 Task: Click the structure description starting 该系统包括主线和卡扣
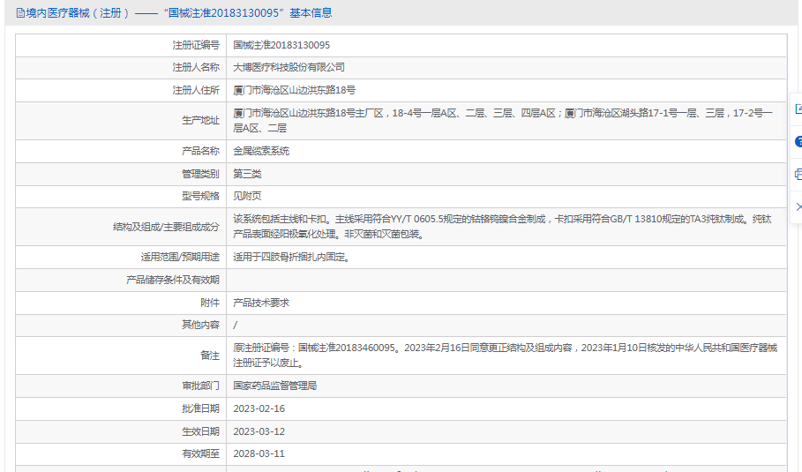502,227
